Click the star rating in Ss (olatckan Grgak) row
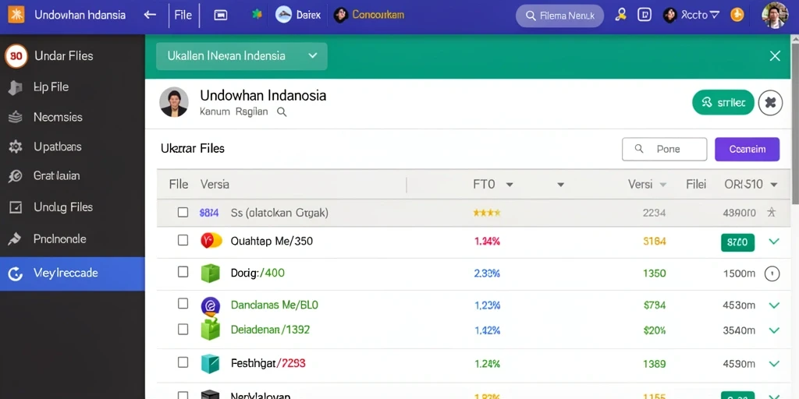799x399 pixels. (x=487, y=213)
